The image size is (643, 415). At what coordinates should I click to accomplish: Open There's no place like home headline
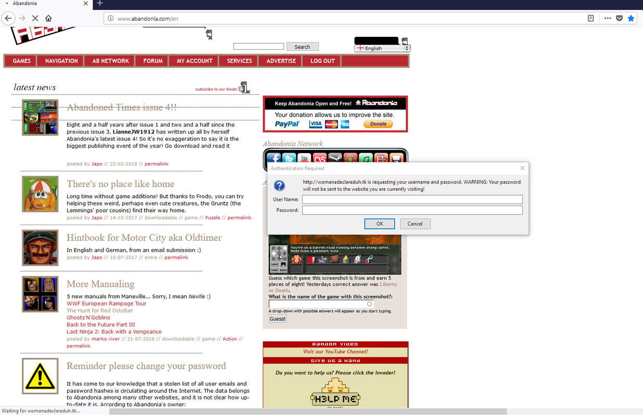(120, 184)
